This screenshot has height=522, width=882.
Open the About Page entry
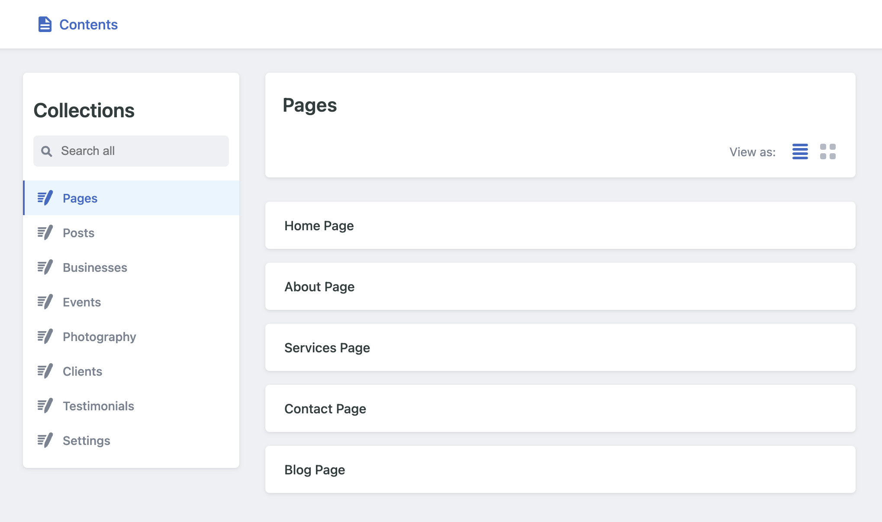coord(560,286)
